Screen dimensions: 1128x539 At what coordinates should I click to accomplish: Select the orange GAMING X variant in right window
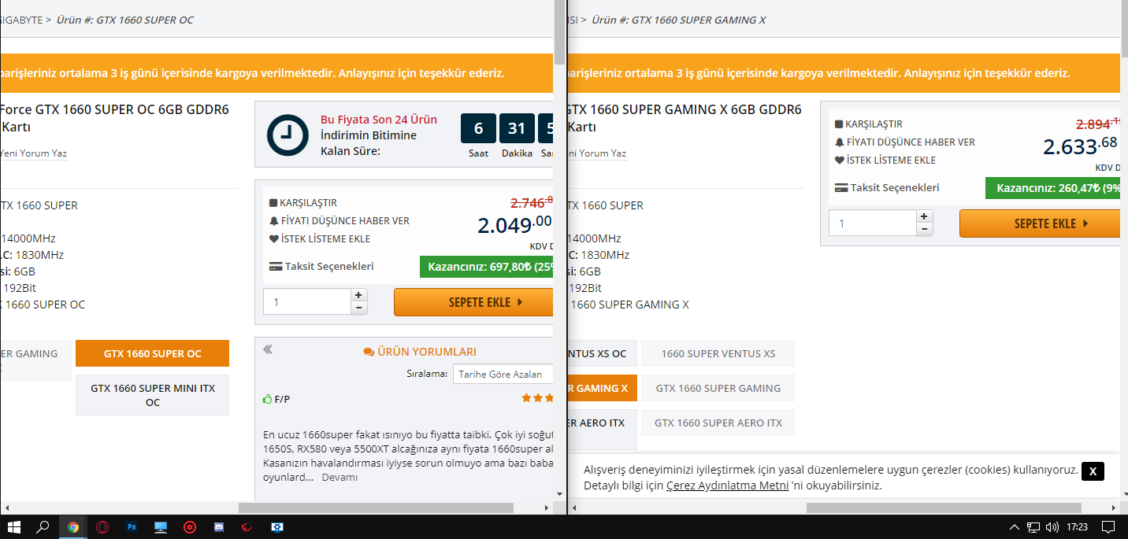pyautogui.click(x=603, y=388)
